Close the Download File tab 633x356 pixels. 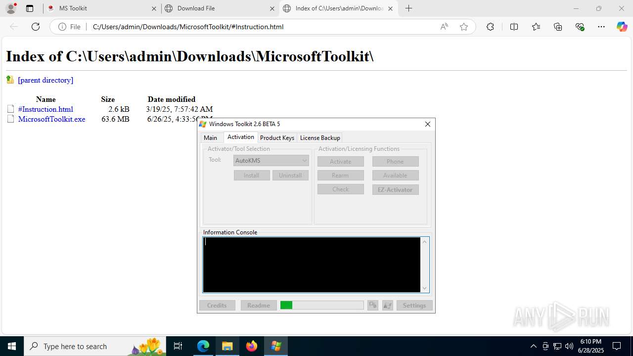[272, 8]
